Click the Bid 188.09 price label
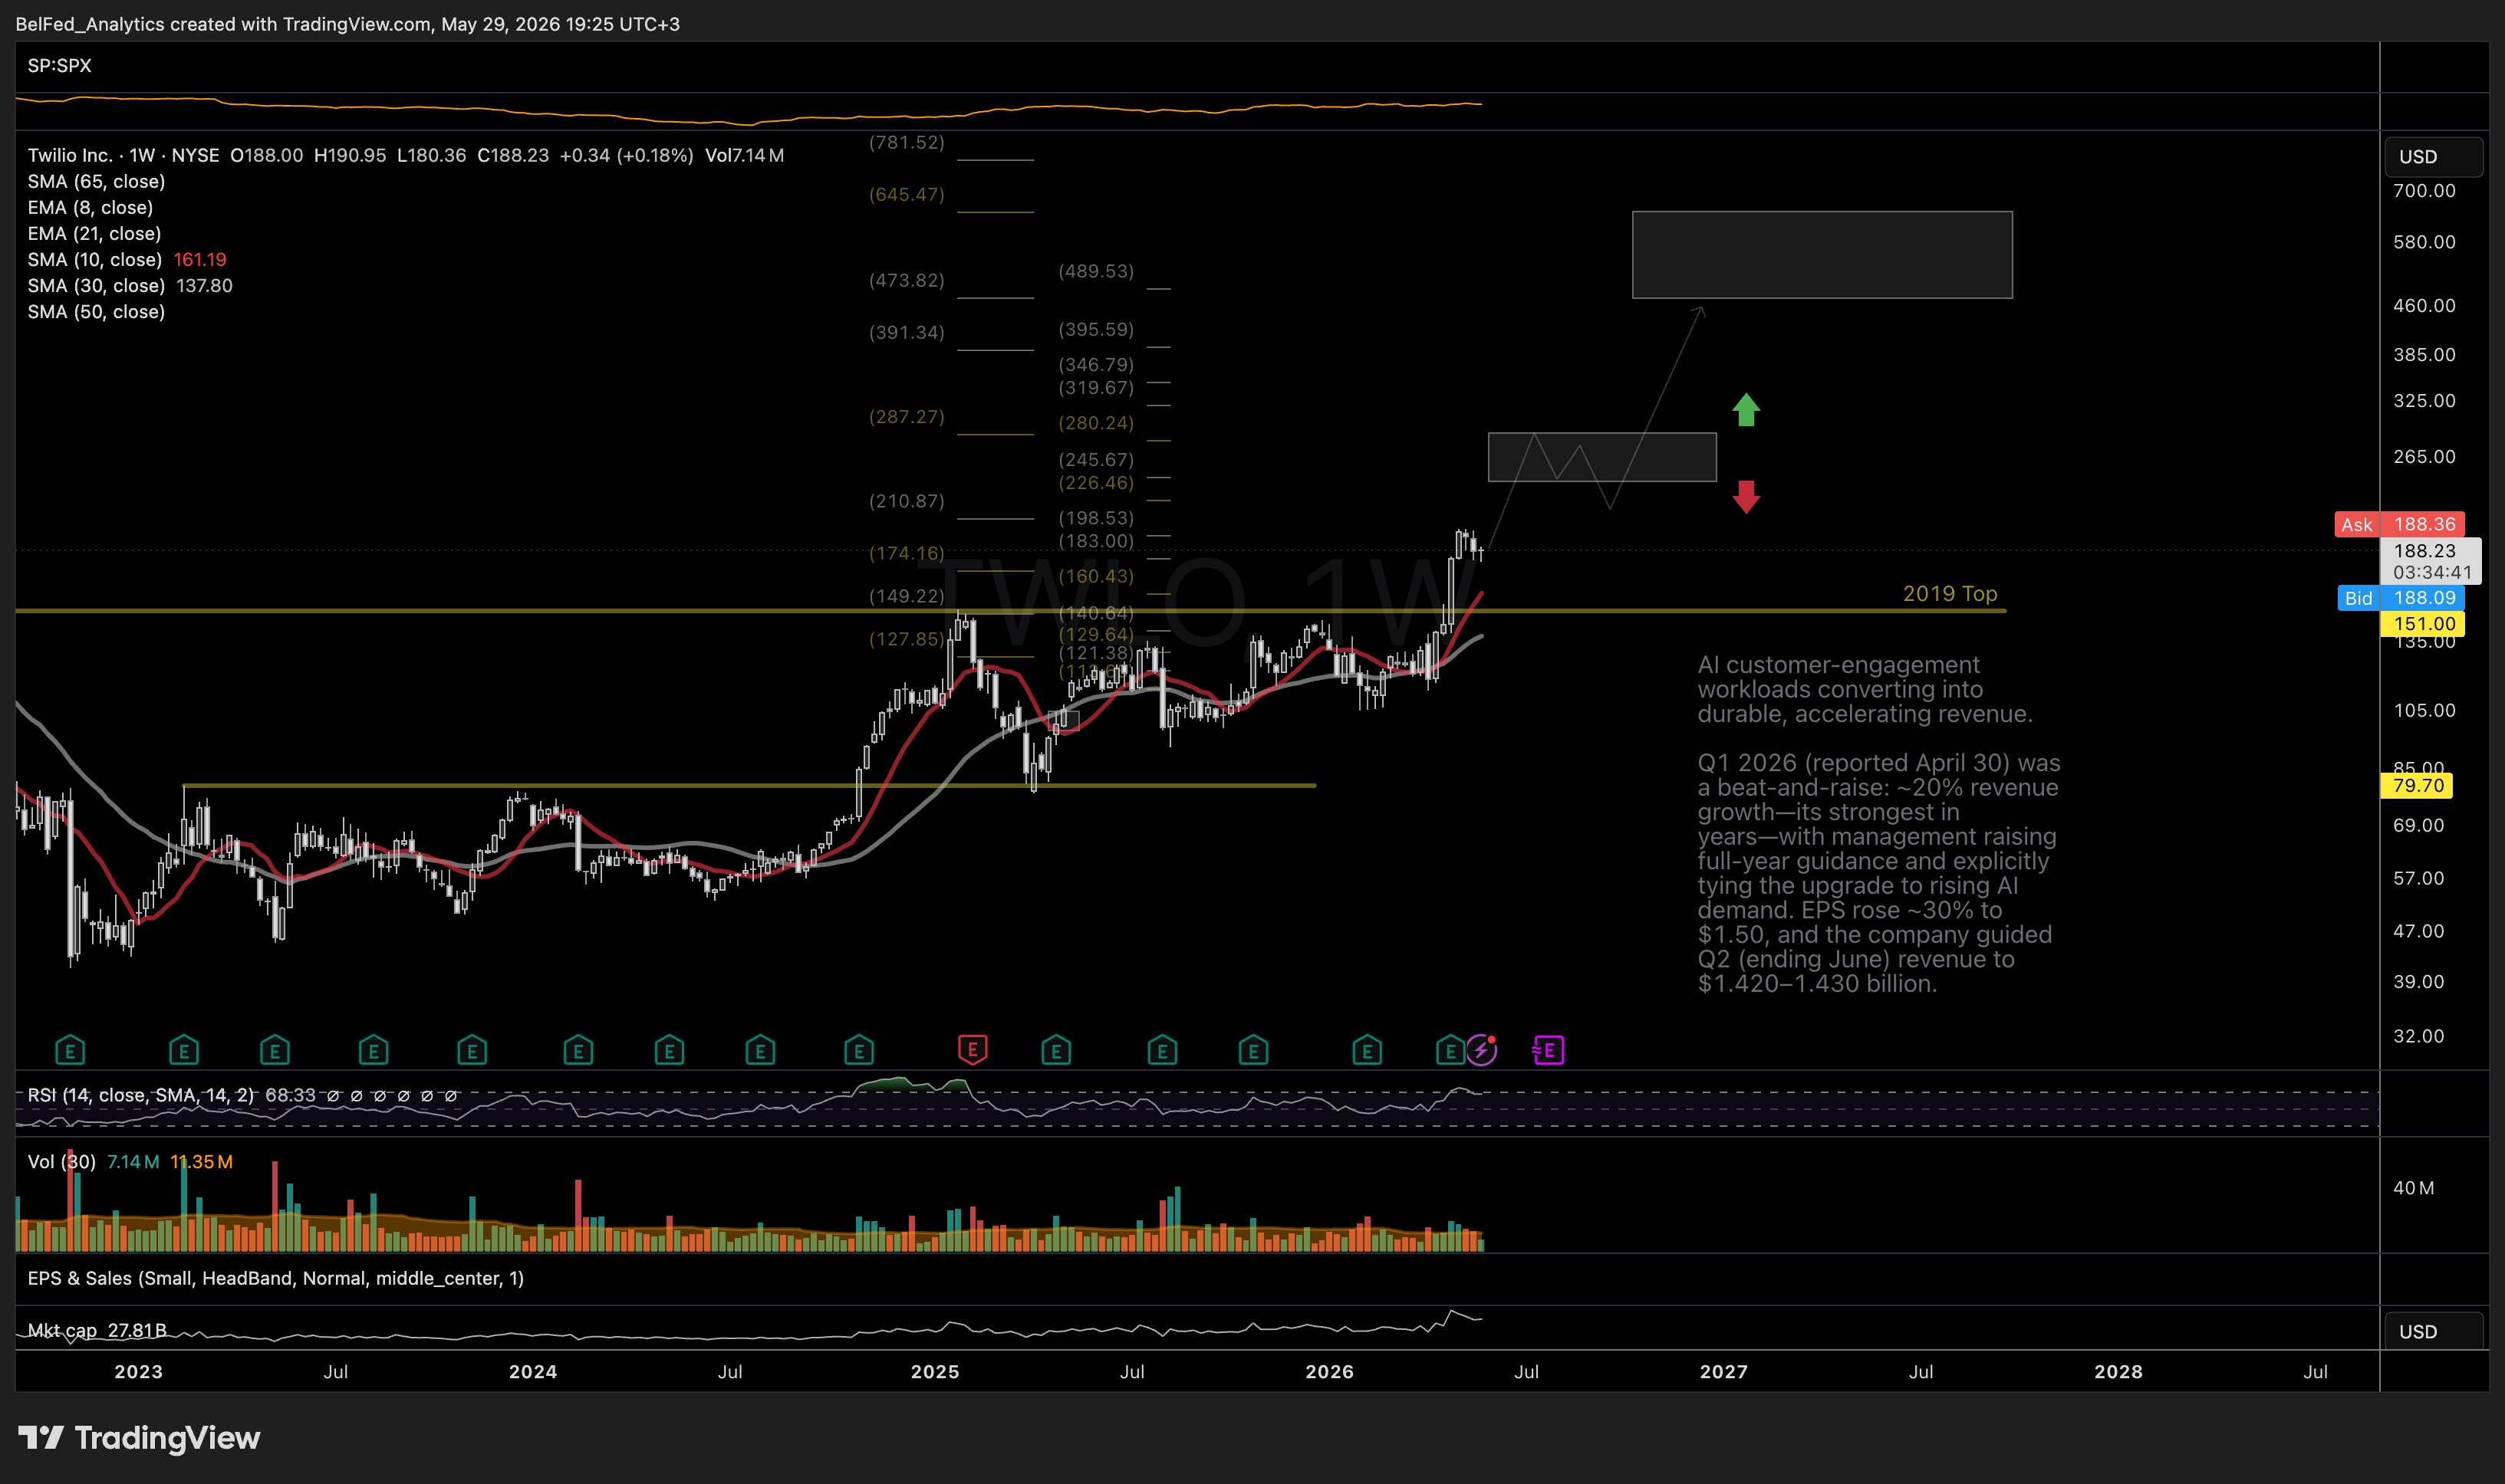 2400,598
